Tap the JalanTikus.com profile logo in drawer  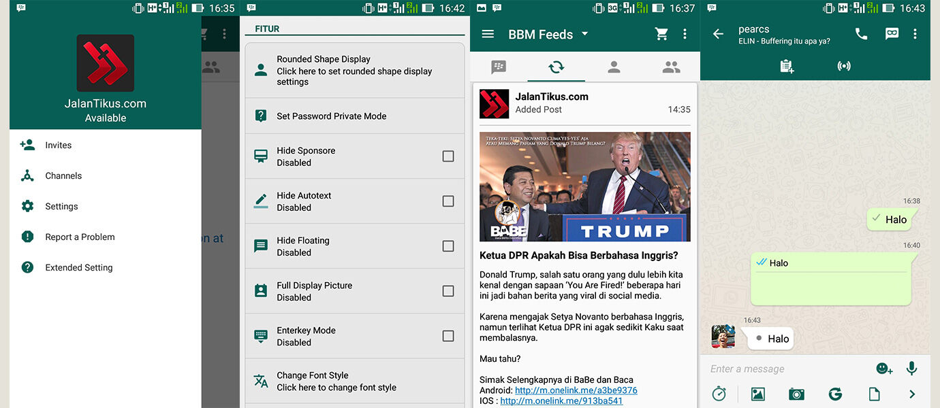pyautogui.click(x=106, y=63)
